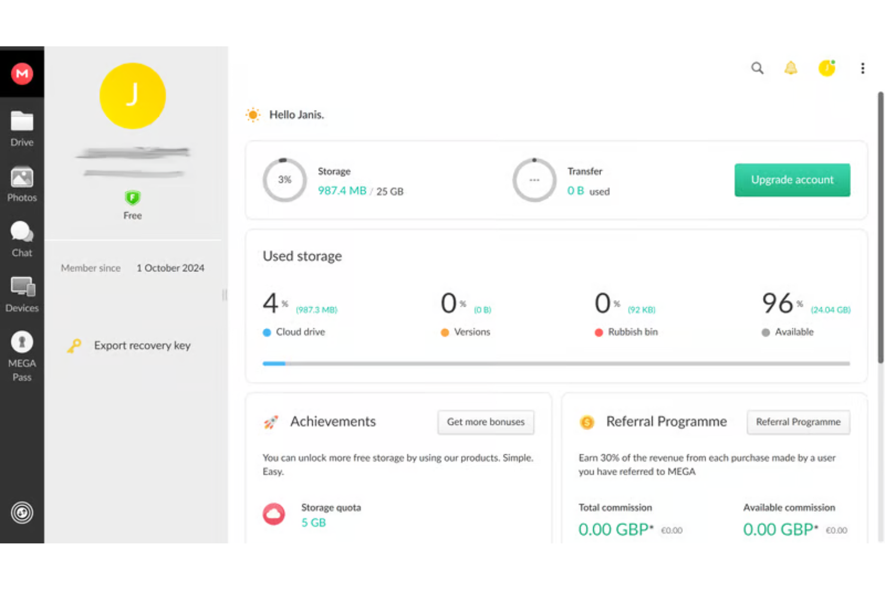Click Get more bonuses
Screen dimensions: 885x590
[486, 422]
